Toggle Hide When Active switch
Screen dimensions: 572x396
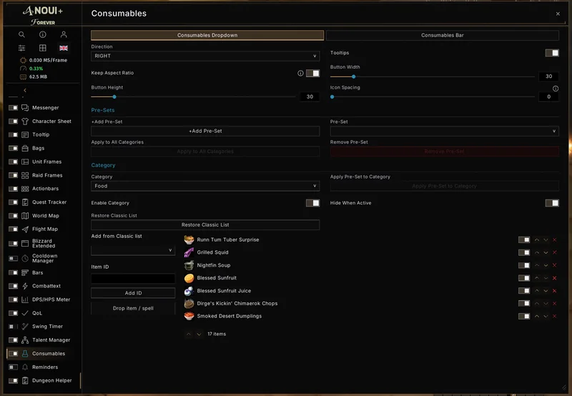pyautogui.click(x=552, y=203)
